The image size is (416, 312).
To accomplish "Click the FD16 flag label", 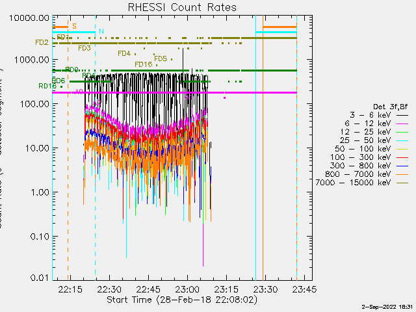I will click(143, 64).
